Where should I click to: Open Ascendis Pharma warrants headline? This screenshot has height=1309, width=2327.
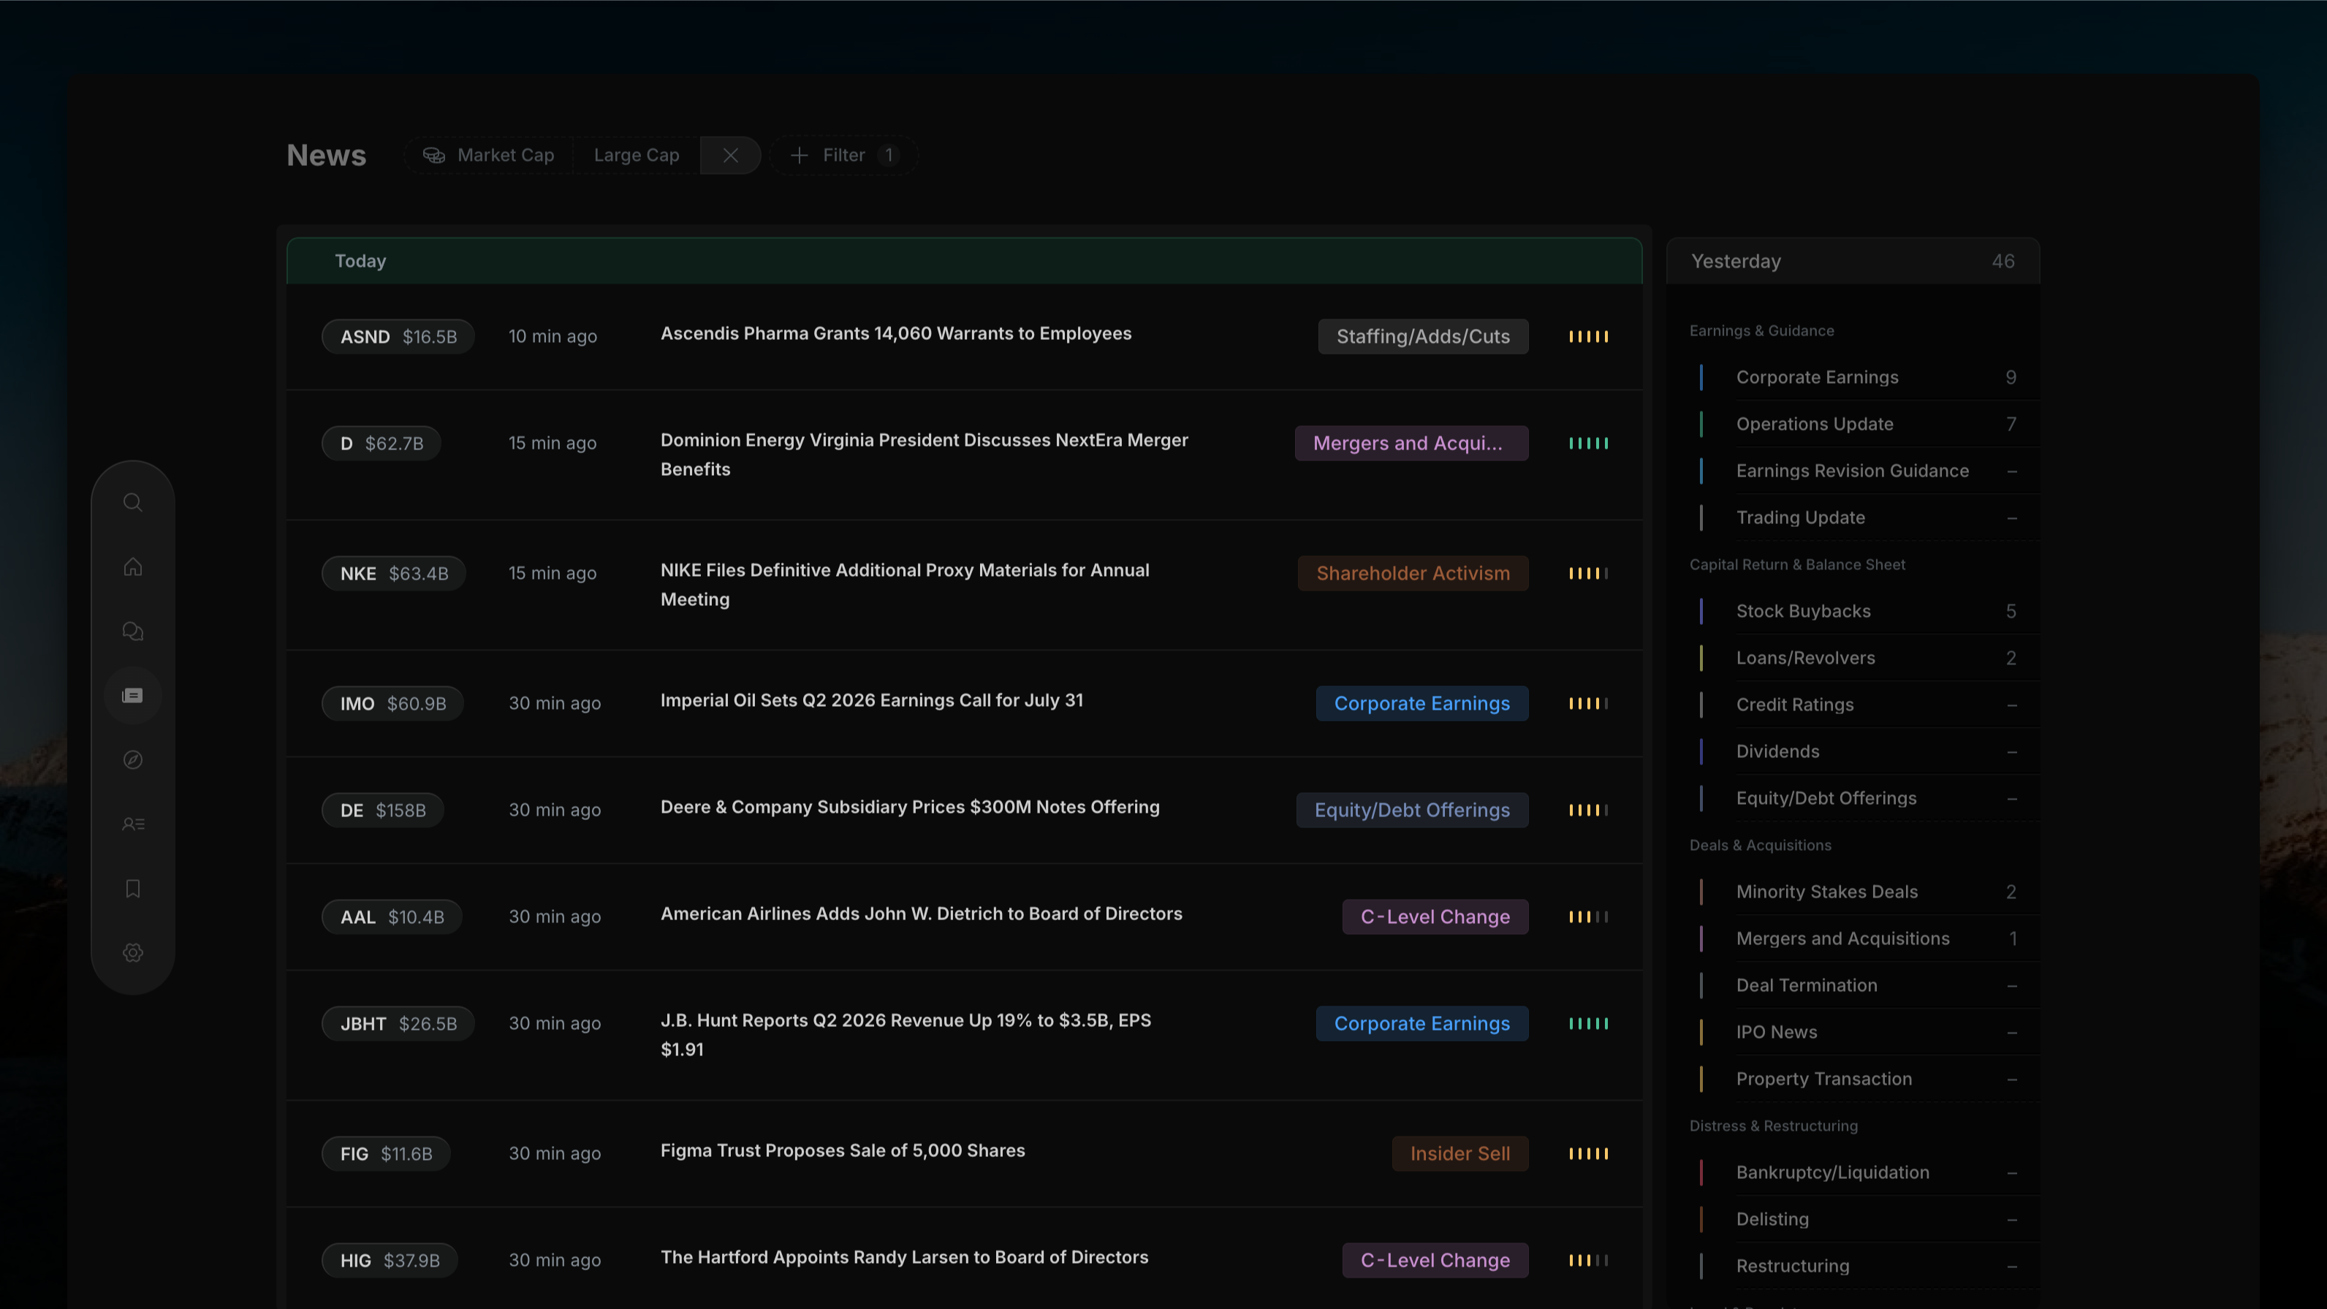895,333
